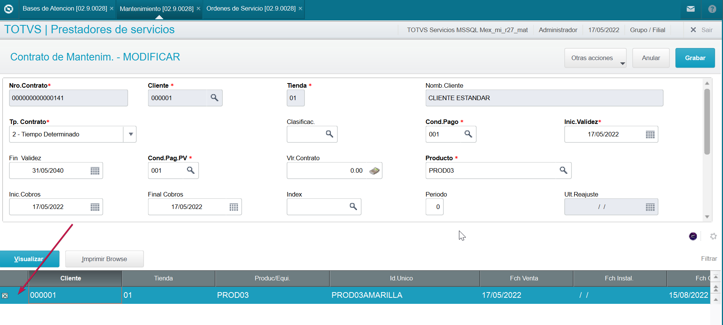Open Inic.Validez calendar icon
The width and height of the screenshot is (723, 325).
pyautogui.click(x=650, y=135)
